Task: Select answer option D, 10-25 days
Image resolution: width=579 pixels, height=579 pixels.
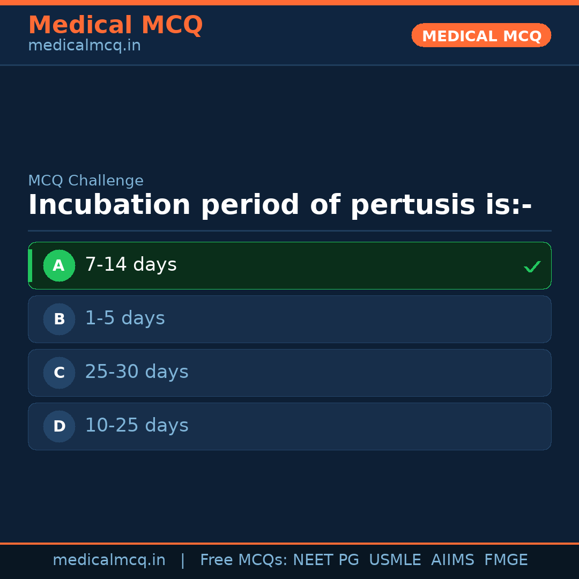Action: (289, 426)
